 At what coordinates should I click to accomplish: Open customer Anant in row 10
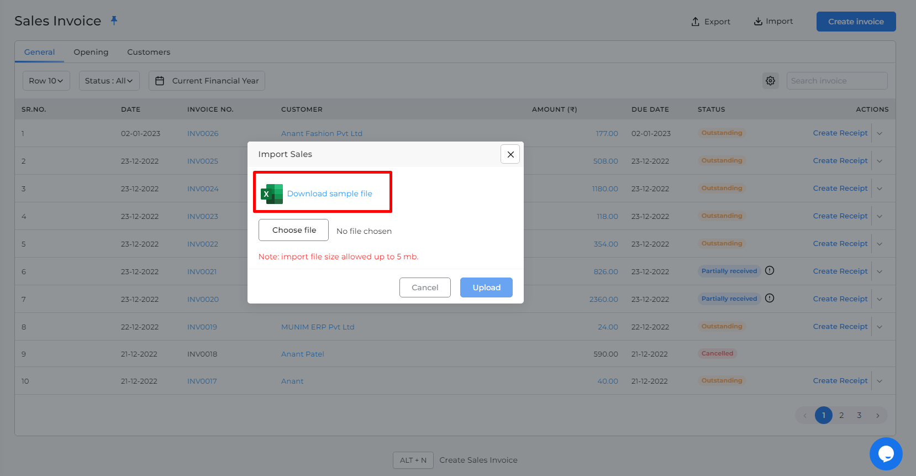[292, 381]
